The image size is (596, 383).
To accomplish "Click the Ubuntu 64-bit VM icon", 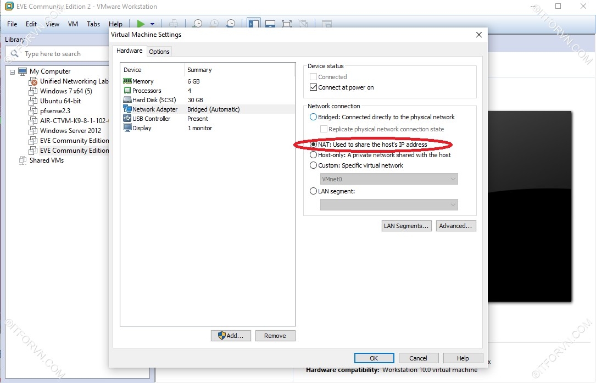I will [x=33, y=101].
